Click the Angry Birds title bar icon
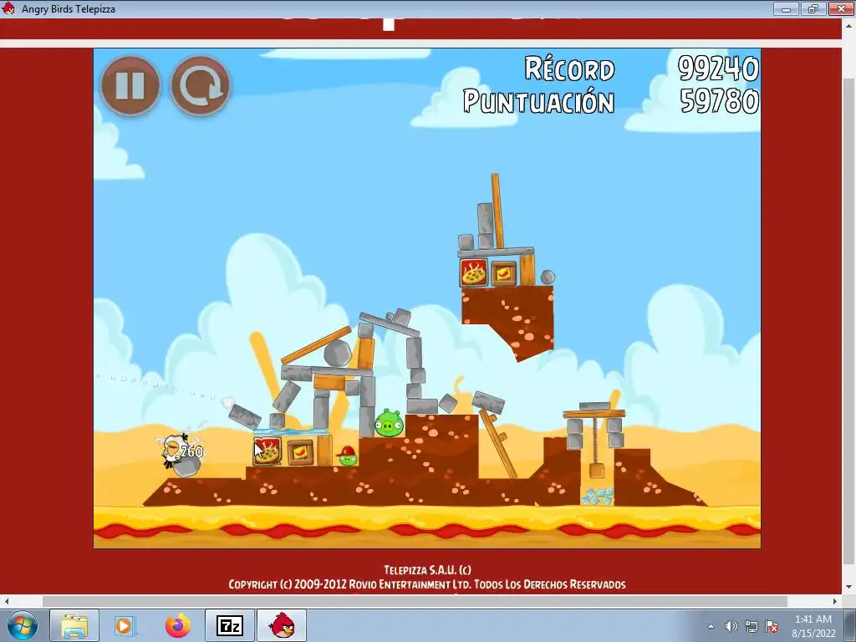The image size is (856, 642). click(x=8, y=8)
